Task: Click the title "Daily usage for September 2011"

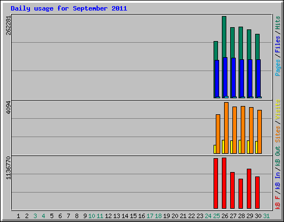Action: click(69, 8)
